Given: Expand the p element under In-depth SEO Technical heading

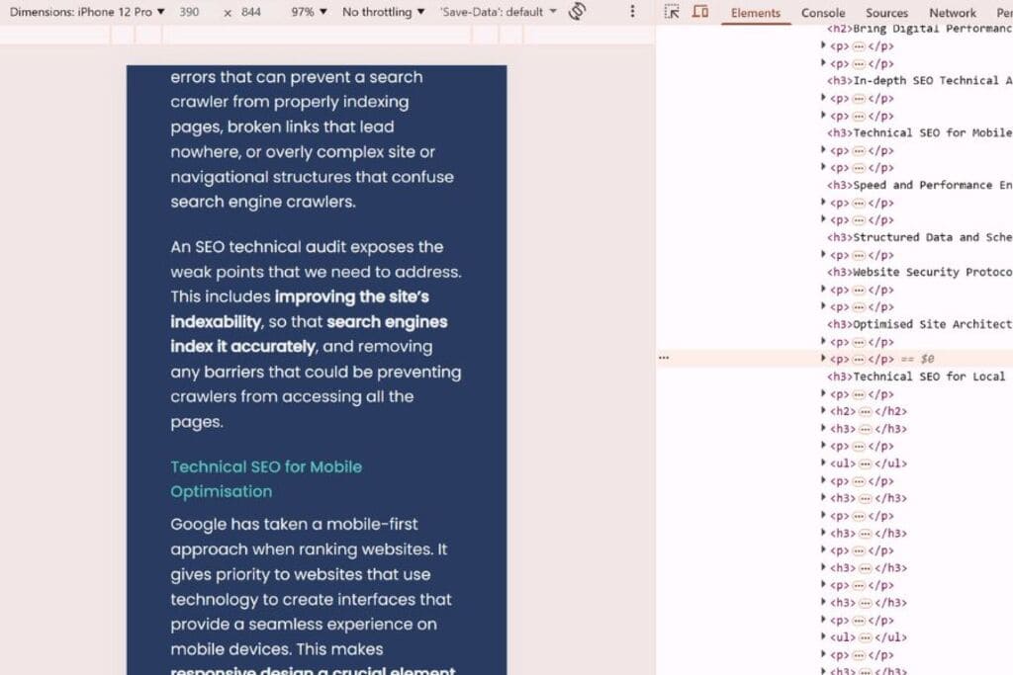Looking at the screenshot, I should 824,98.
